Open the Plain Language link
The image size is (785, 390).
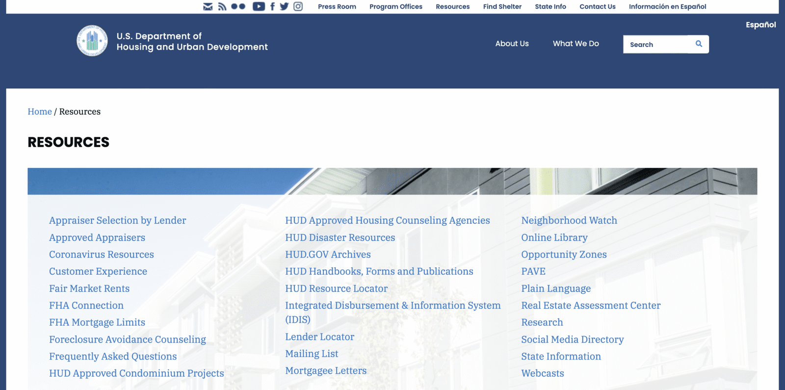tap(556, 288)
